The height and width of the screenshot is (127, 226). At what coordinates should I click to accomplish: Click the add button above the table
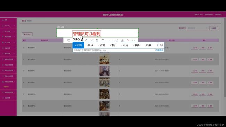pyautogui.click(x=27, y=34)
